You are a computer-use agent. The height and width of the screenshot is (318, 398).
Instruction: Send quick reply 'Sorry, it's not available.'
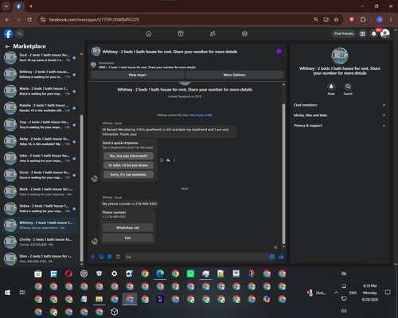pyautogui.click(x=128, y=174)
